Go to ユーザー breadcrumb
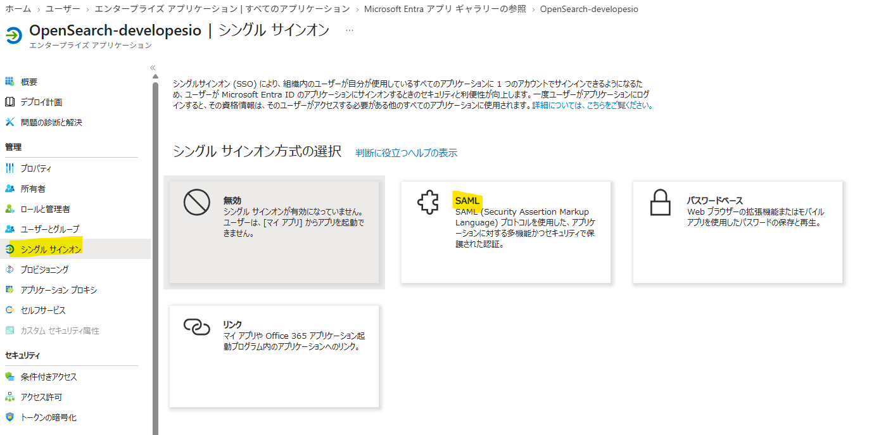 tap(63, 9)
